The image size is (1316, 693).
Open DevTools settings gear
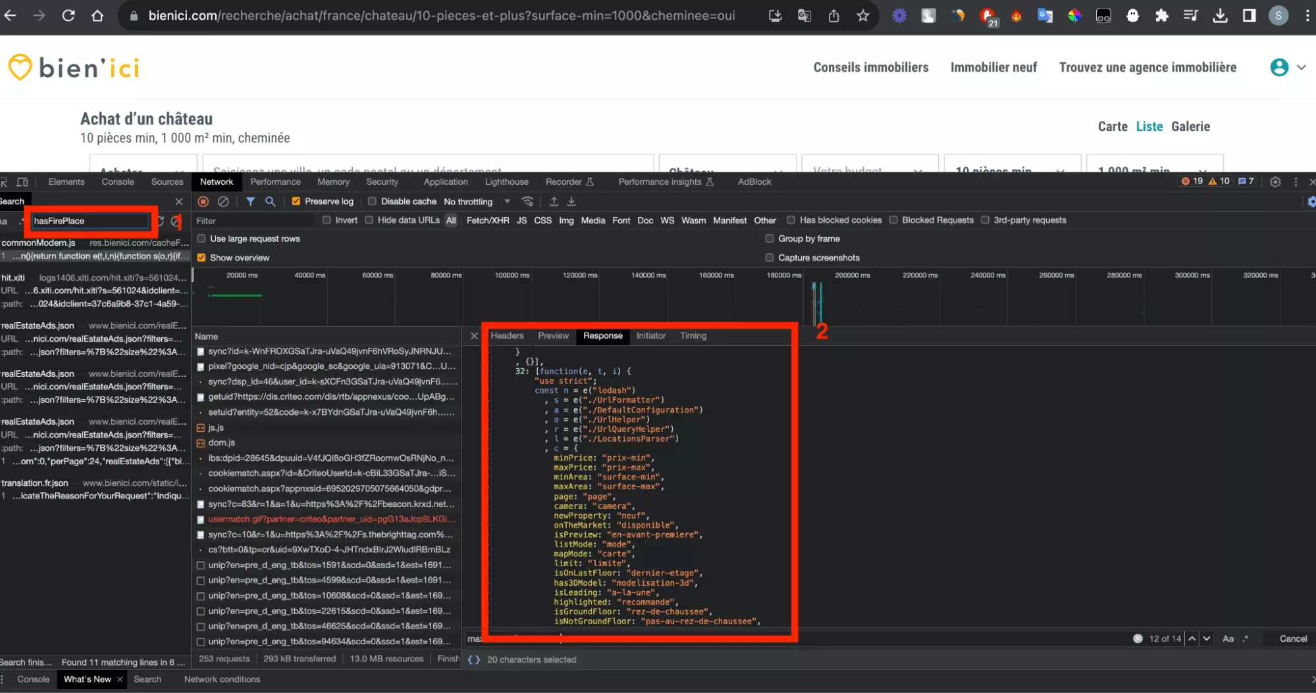1275,181
